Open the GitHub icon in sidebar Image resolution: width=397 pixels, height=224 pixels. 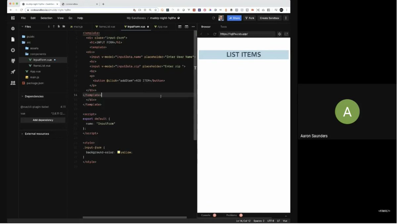click(x=13, y=61)
